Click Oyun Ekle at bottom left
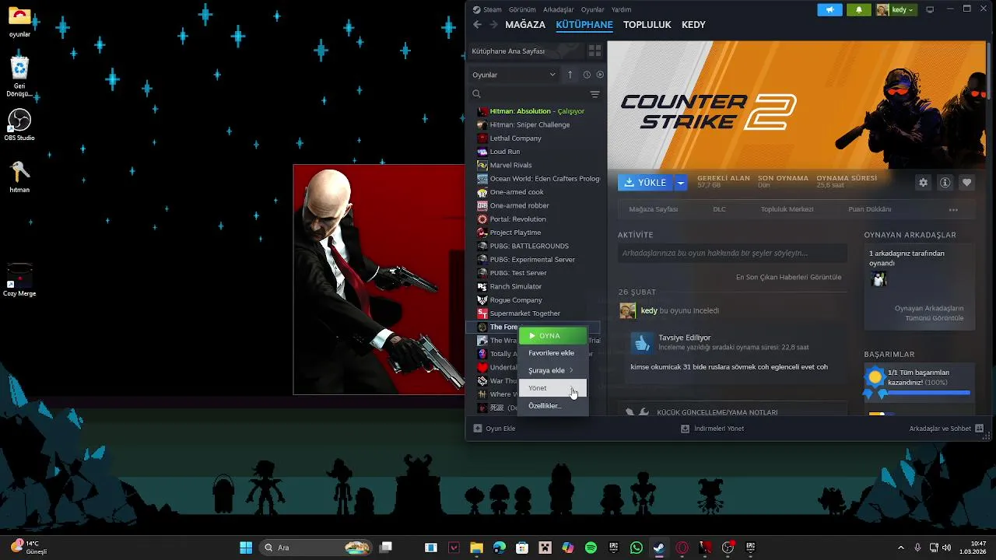 494,429
